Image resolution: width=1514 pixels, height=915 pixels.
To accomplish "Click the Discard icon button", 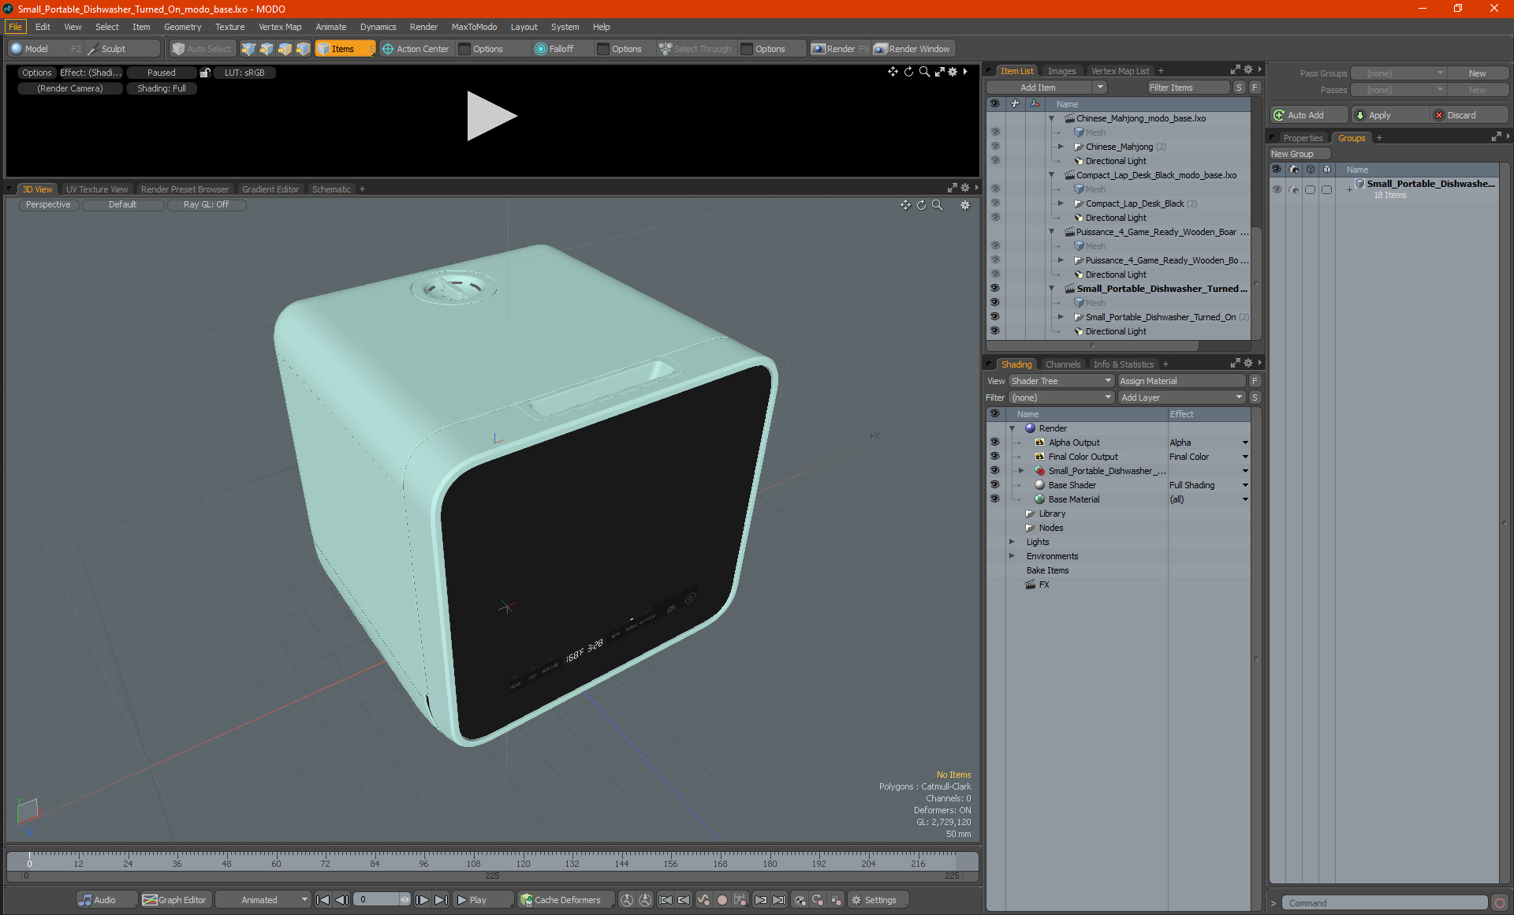I will [1467, 115].
